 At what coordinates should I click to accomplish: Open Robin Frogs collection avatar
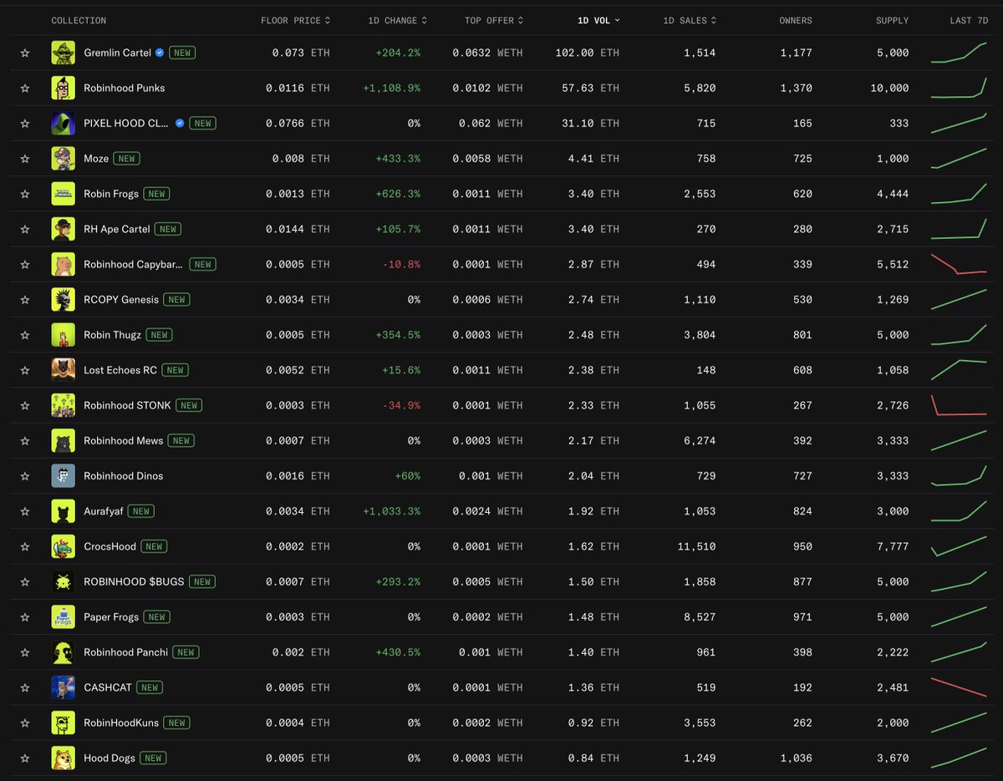63,194
